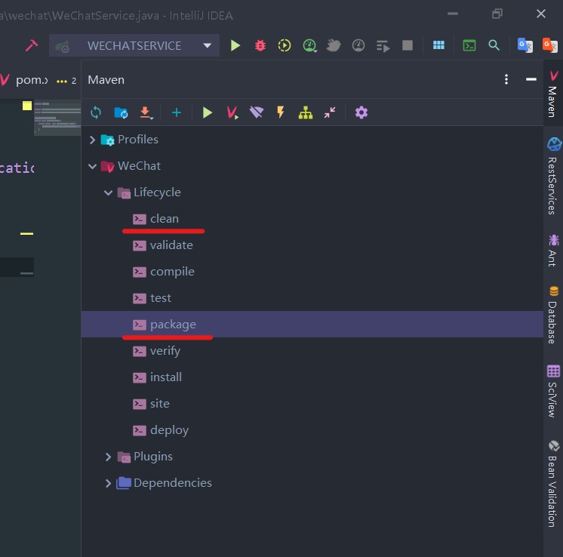The image size is (563, 557).
Task: Collapse the Lifecycle tree node
Action: pos(109,192)
